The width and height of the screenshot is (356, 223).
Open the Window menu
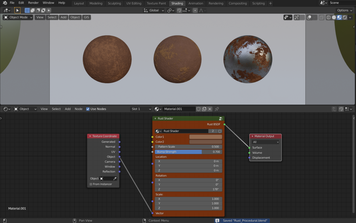coord(49,3)
